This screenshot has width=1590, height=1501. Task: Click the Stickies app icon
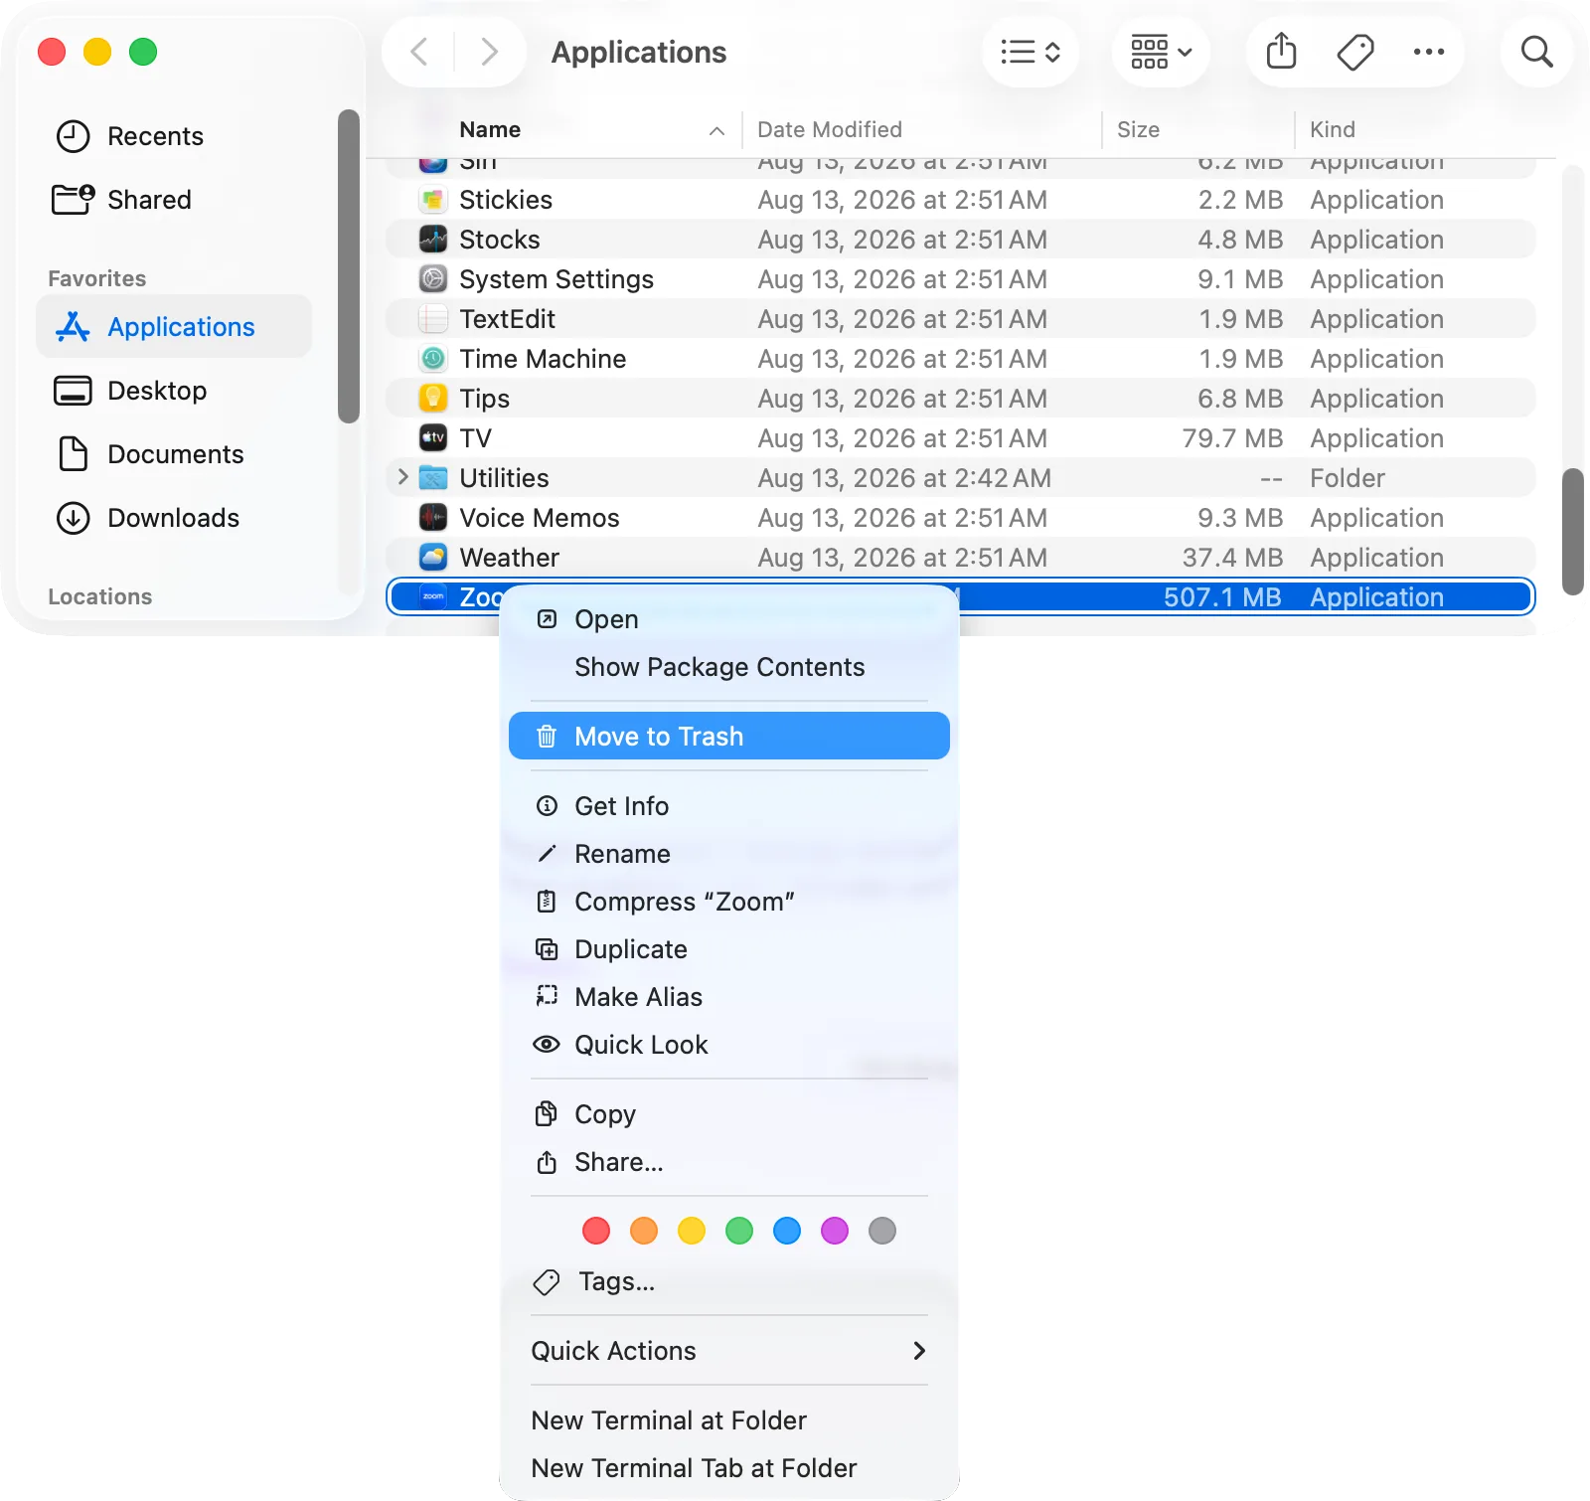(433, 200)
